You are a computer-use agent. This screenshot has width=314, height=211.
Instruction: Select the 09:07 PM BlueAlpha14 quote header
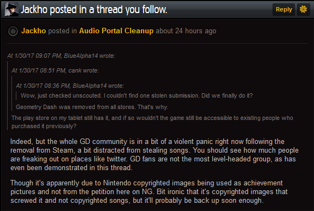61,56
